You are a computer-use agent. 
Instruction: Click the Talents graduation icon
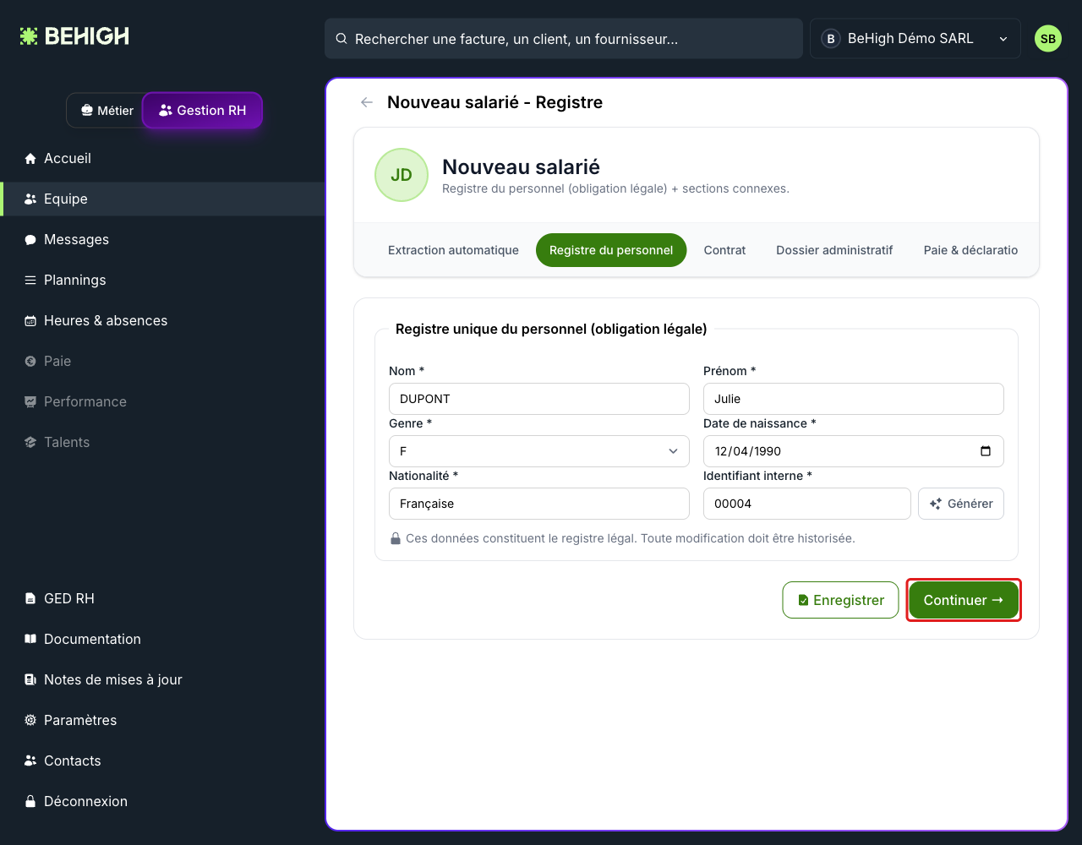30,442
